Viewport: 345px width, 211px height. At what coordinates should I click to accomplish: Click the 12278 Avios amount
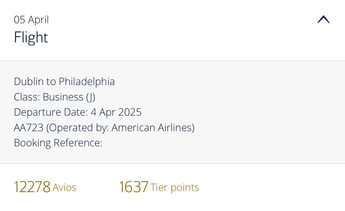[x=32, y=187]
